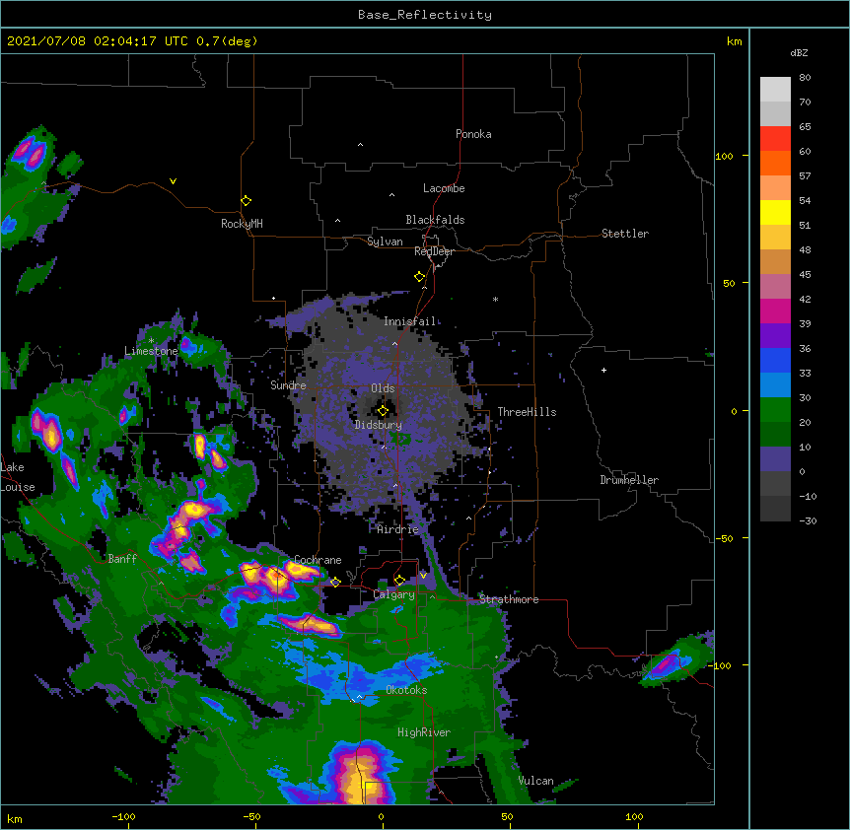Click the dBZ legend heading
This screenshot has height=830, width=850.
pyautogui.click(x=799, y=53)
